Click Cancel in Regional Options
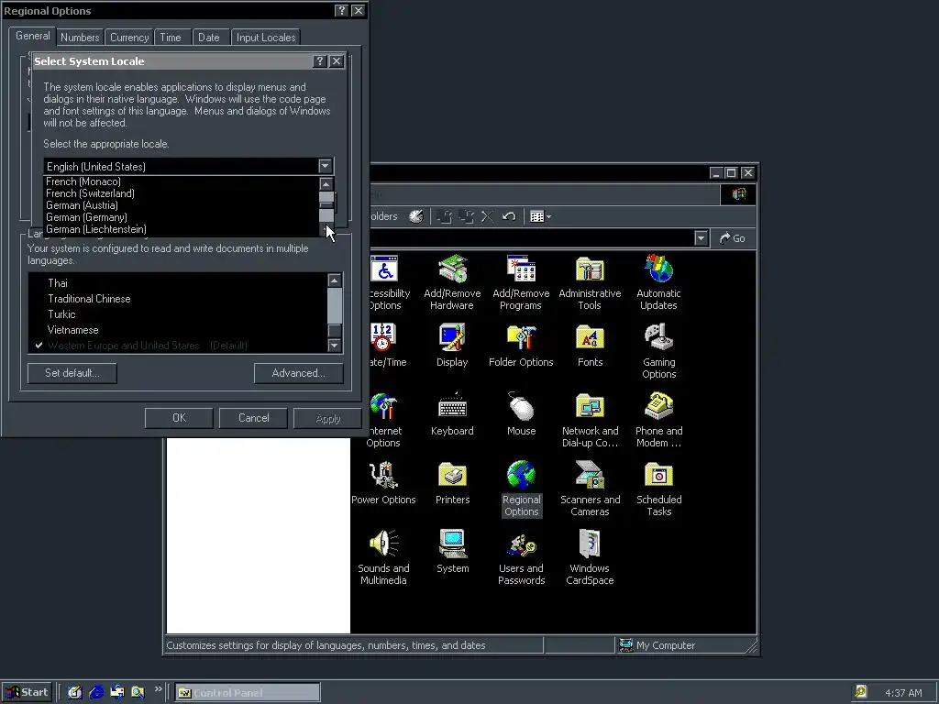Image resolution: width=939 pixels, height=704 pixels. [x=253, y=418]
